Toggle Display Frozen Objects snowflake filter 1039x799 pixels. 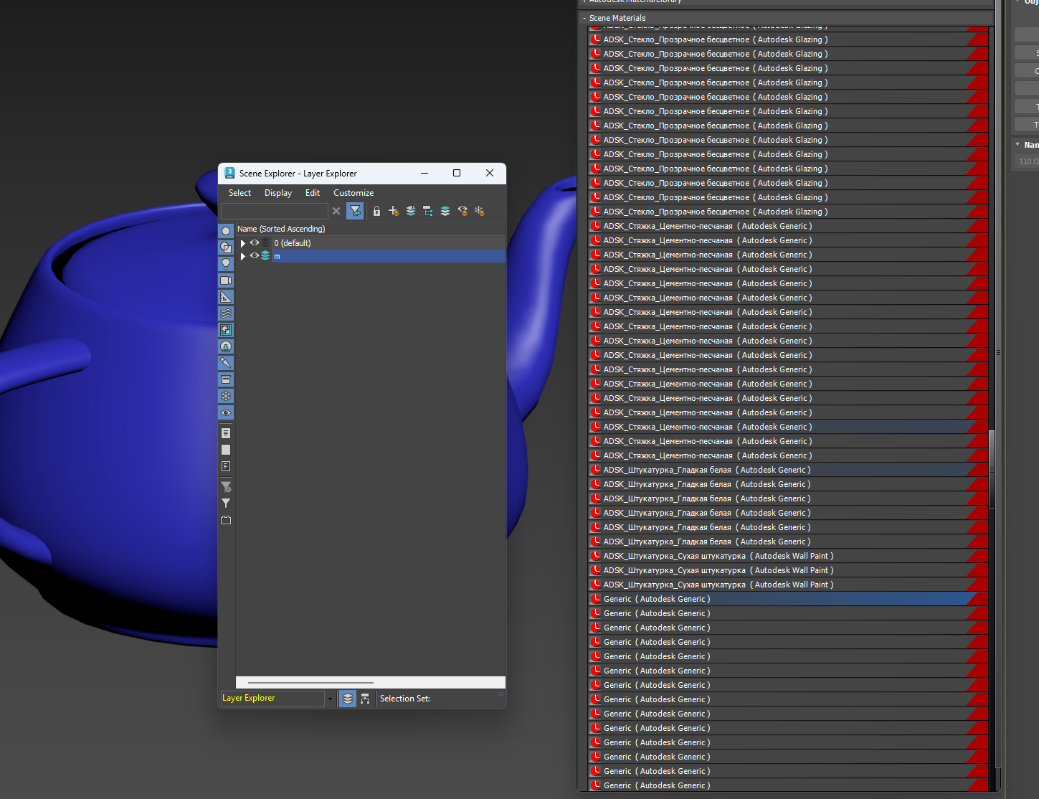click(226, 396)
